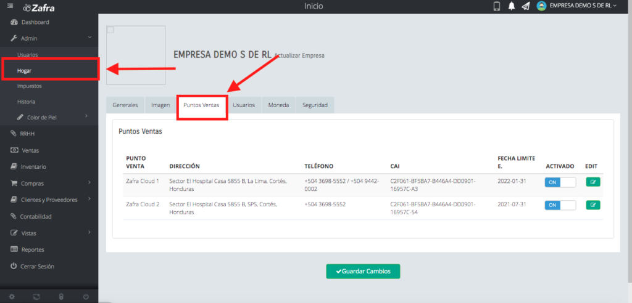Click the Cerrar Sesión power icon

14,266
